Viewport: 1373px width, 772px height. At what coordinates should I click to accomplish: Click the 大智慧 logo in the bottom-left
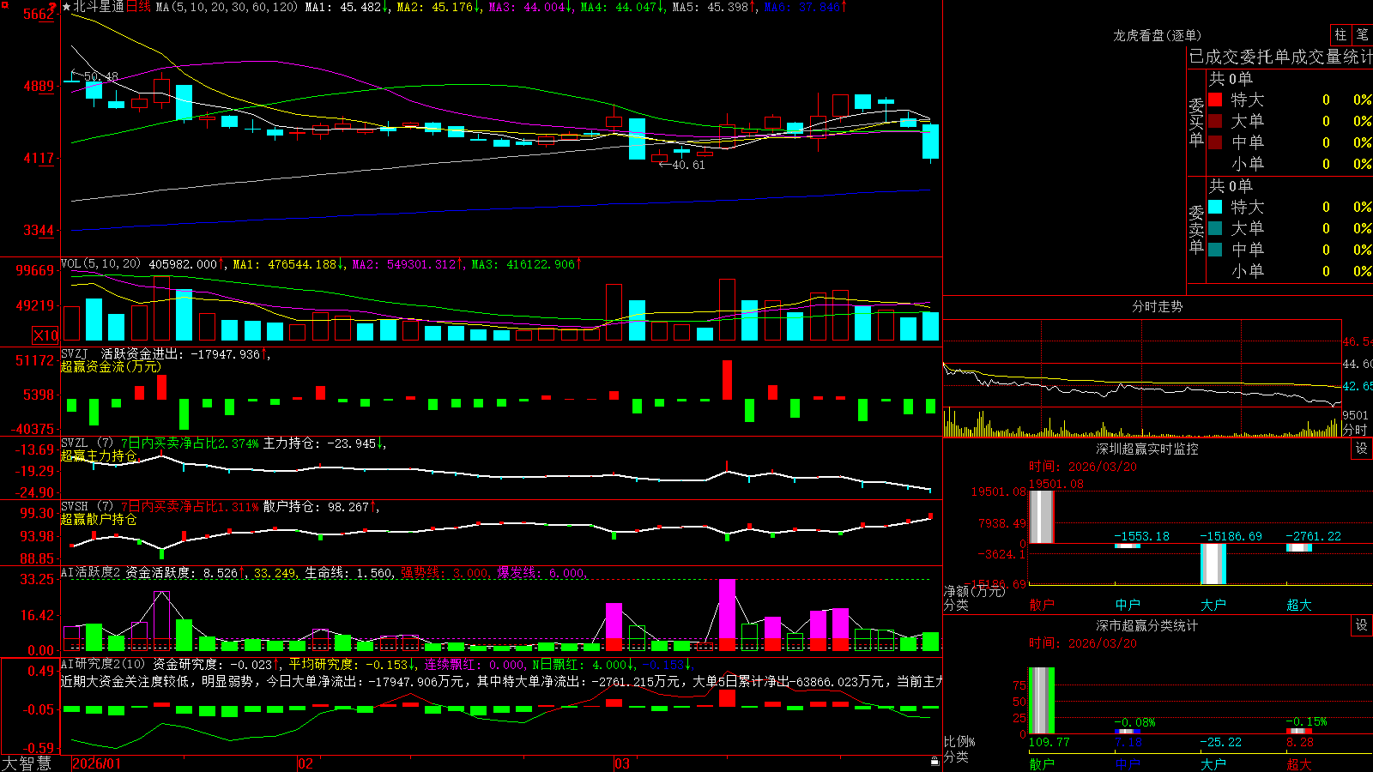click(x=27, y=763)
